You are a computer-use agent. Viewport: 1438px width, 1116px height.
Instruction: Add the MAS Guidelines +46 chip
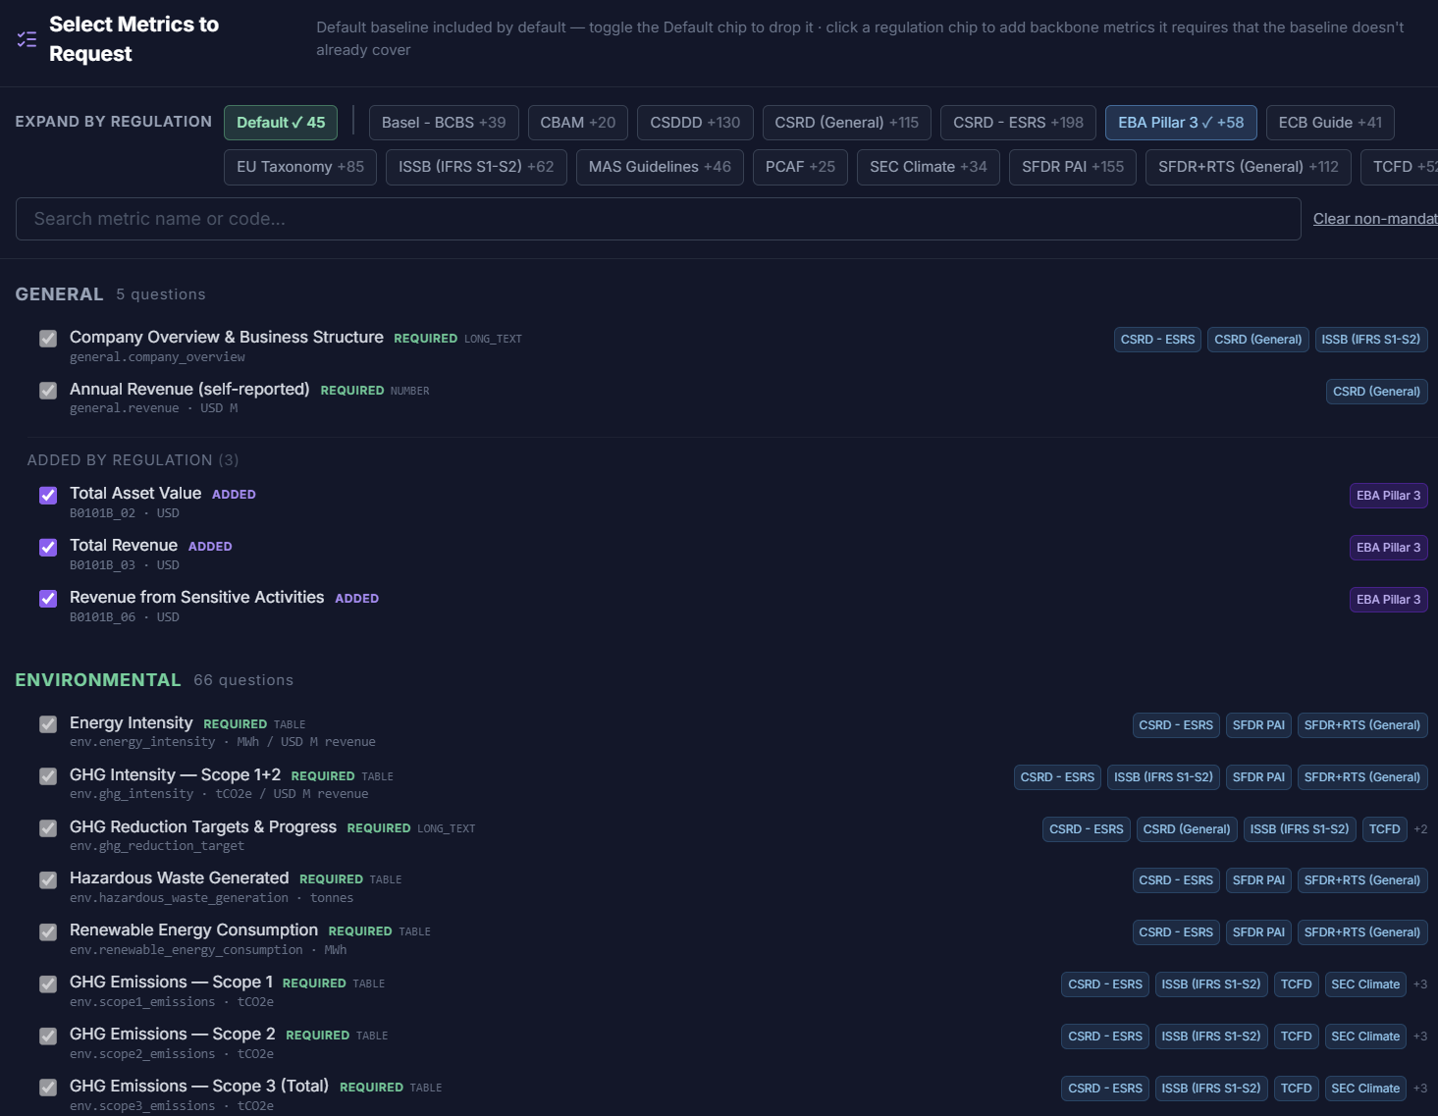(660, 167)
